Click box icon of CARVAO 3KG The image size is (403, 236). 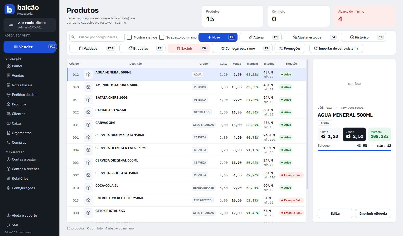88,125
